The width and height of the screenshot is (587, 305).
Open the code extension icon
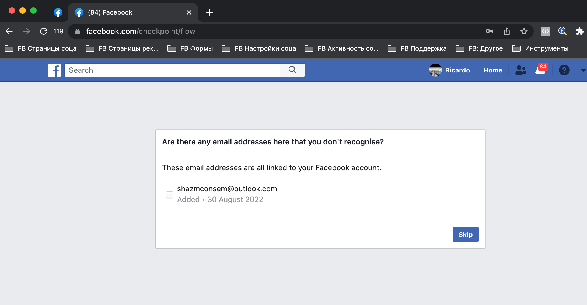click(546, 31)
